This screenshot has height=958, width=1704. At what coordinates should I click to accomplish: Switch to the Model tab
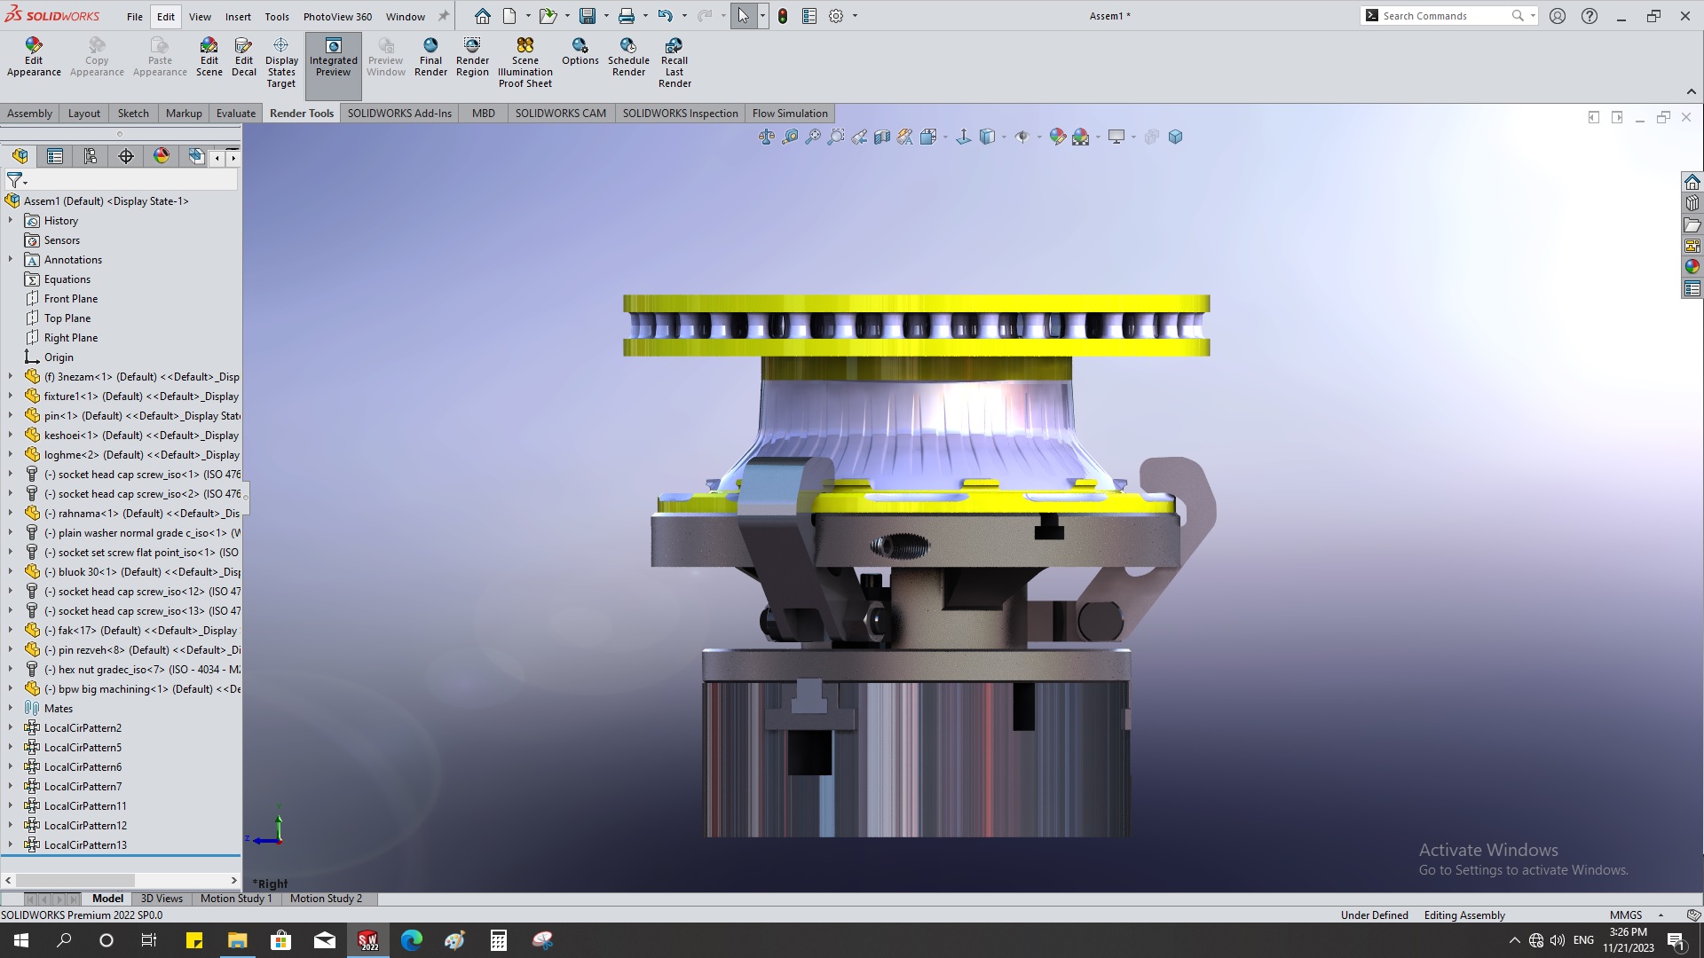106,899
